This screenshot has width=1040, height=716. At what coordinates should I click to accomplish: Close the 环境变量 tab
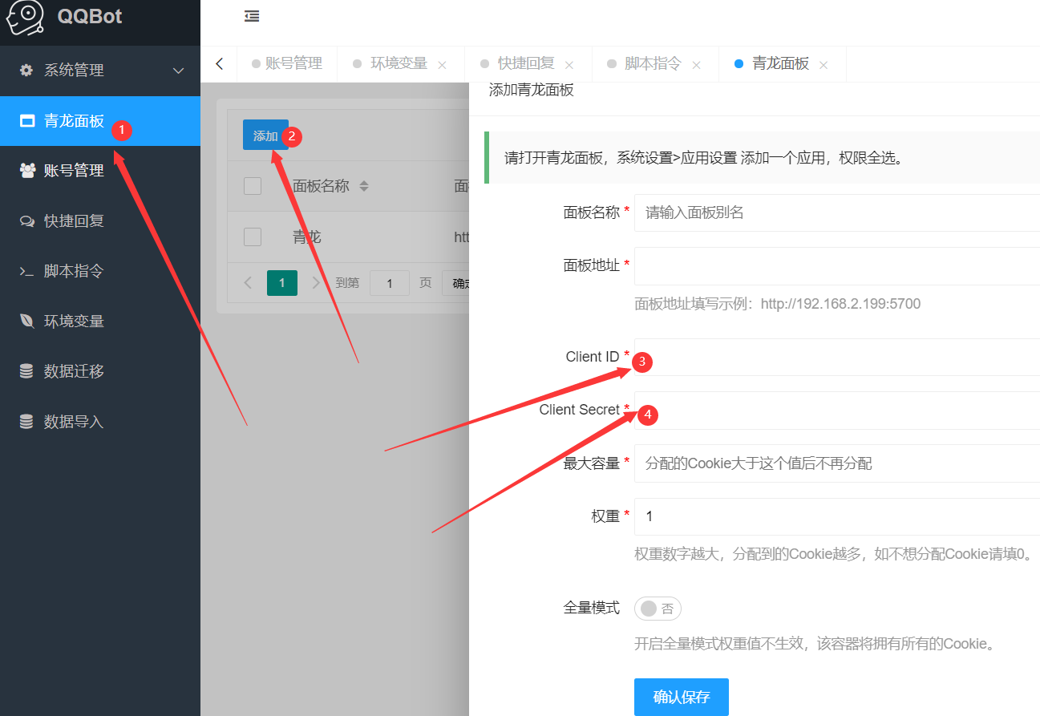(442, 65)
